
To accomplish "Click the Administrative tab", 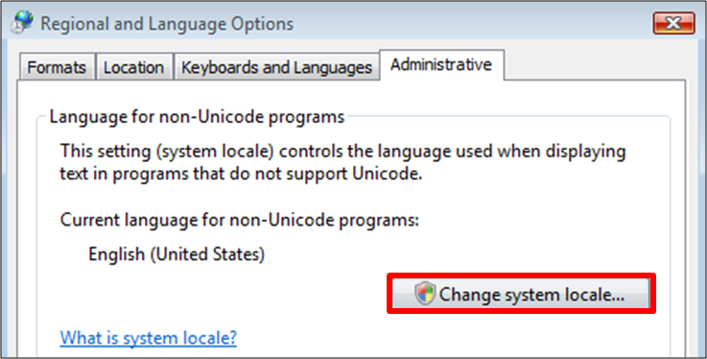I will click(441, 64).
